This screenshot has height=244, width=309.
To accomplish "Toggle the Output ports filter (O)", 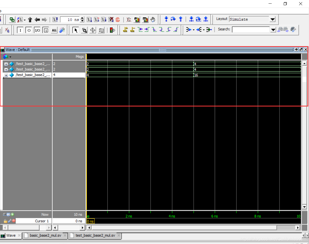I will (x=29, y=30).
